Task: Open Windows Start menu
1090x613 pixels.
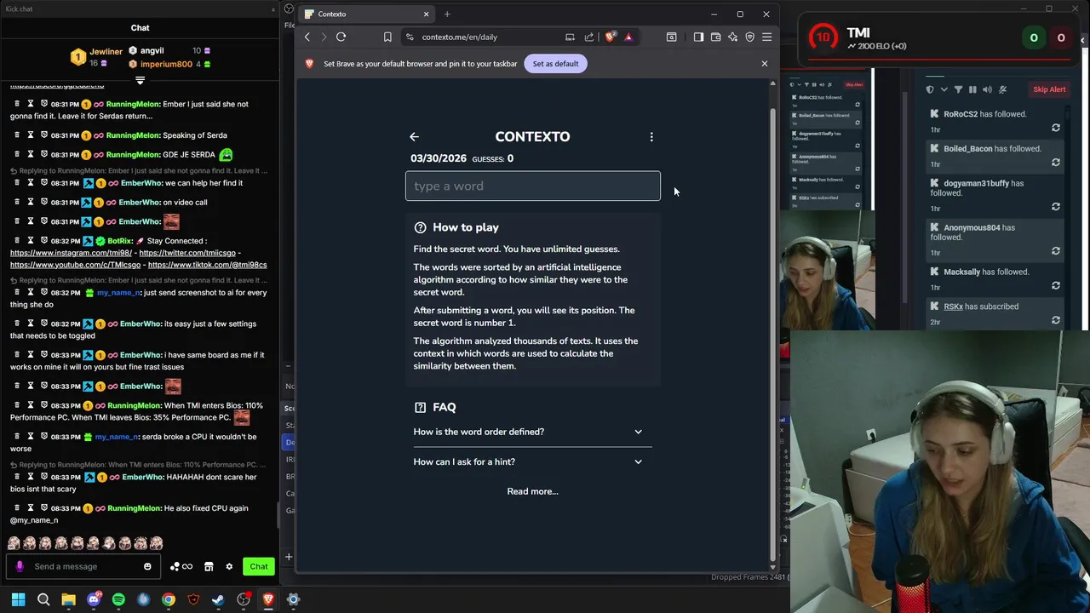Action: pos(18,599)
